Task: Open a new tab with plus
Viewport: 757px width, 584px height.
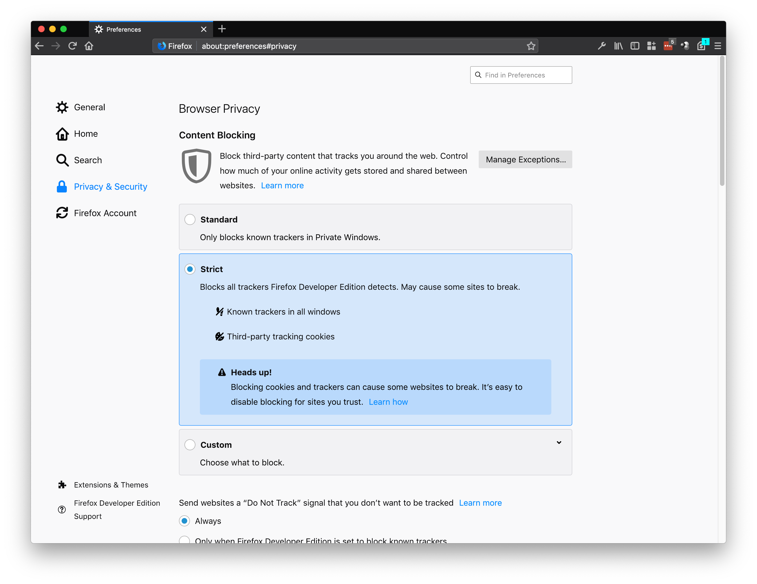Action: (222, 29)
